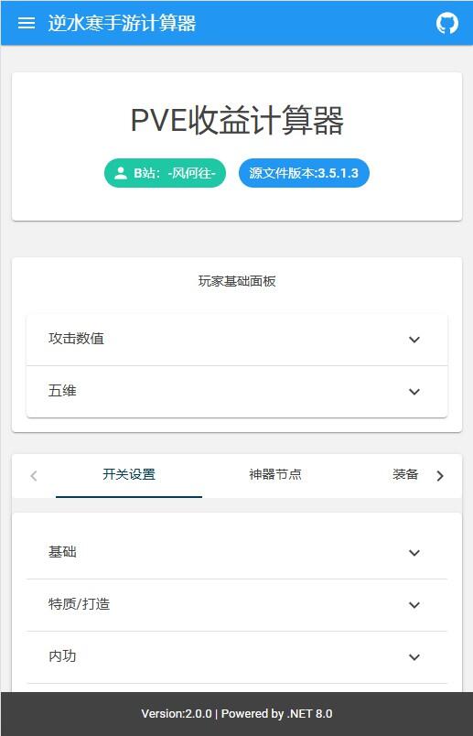The width and height of the screenshot is (473, 736).
Task: Open the 攻击数值 row label
Action: [x=76, y=339]
